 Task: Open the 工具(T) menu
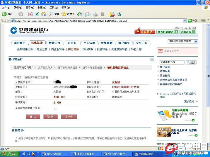[x=53, y=8]
